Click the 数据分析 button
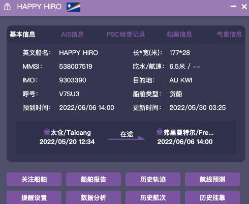This screenshot has width=249, height=204. click(94, 197)
